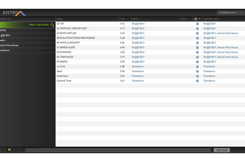Sort by the Event column header
This screenshot has width=245, height=158.
click(184, 19)
